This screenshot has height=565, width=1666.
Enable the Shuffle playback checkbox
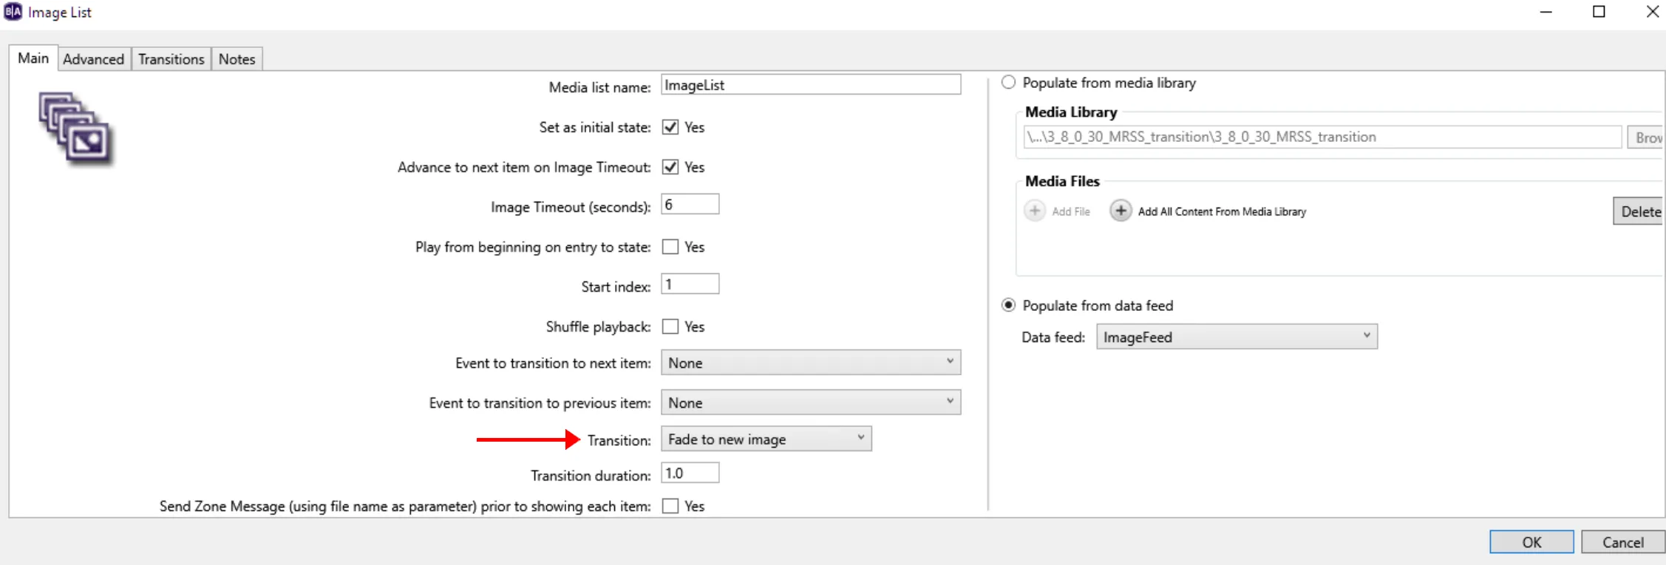pos(670,326)
